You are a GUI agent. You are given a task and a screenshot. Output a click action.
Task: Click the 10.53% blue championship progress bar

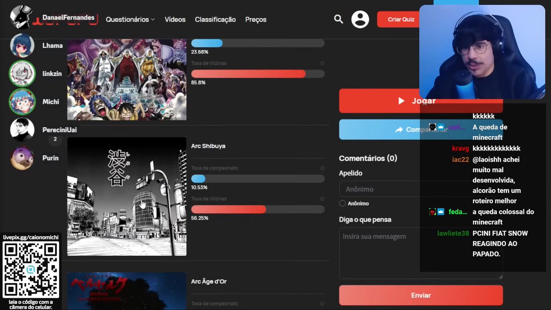pos(258,179)
